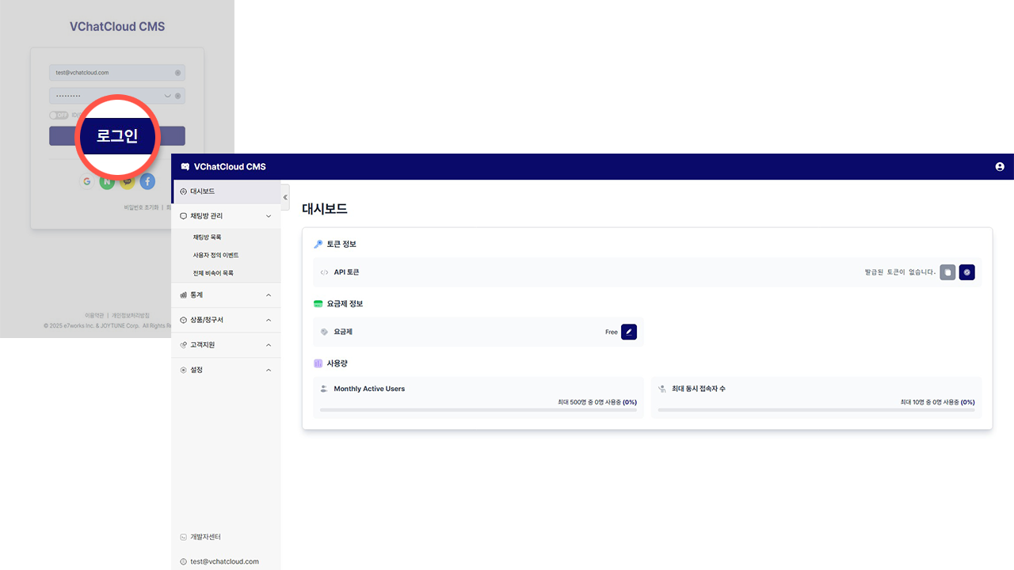This screenshot has height=570, width=1014.
Task: Copy the API token with copy icon
Action: tap(947, 272)
